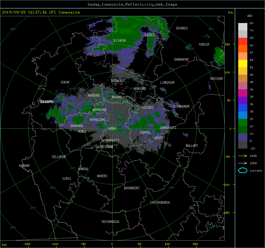Click the SINDHANUR city label
The image size is (265, 248).
point(181,106)
